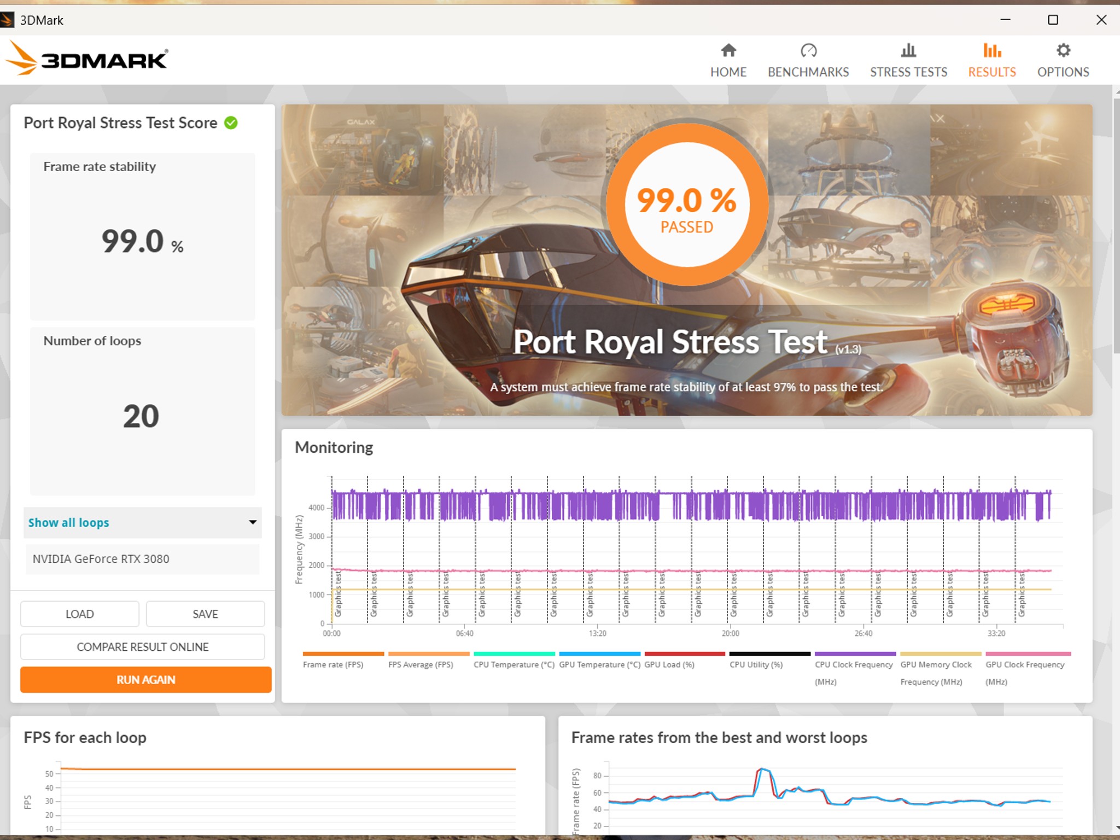1120x840 pixels.
Task: Click the Number of loops label
Action: click(92, 341)
